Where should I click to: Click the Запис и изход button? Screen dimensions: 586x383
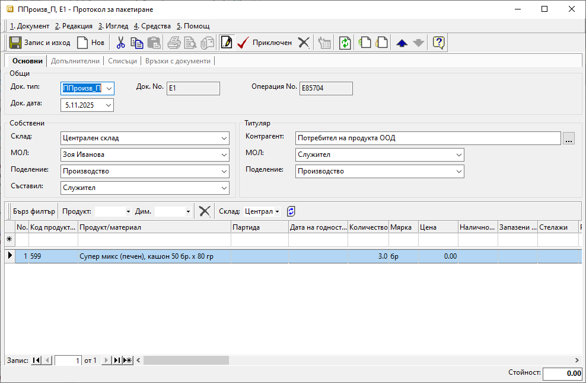tap(40, 43)
